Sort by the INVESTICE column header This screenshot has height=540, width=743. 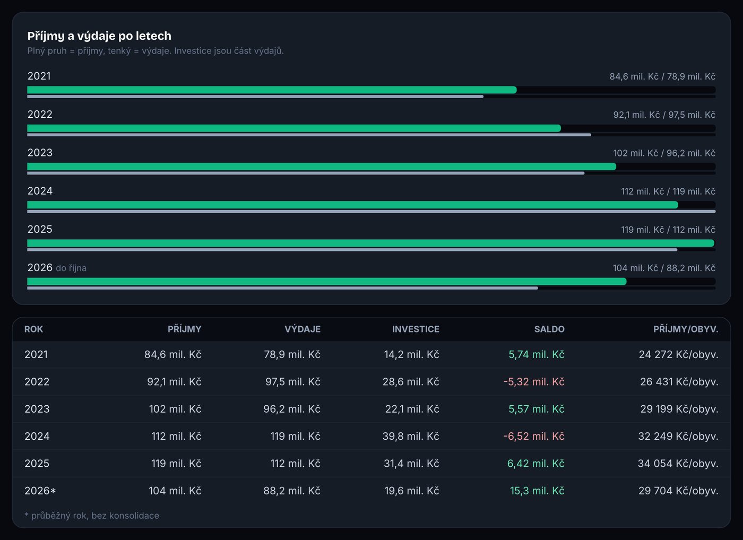click(416, 329)
